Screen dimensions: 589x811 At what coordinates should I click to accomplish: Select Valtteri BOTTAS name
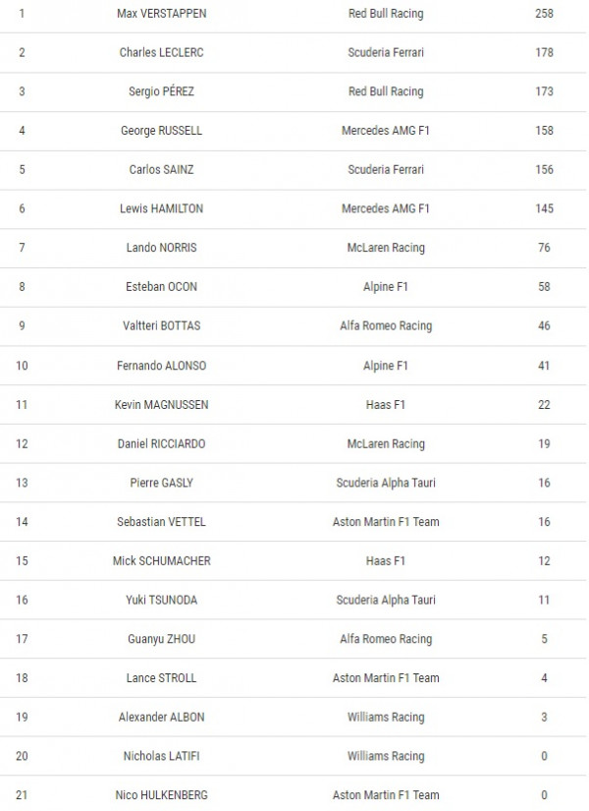tap(161, 325)
